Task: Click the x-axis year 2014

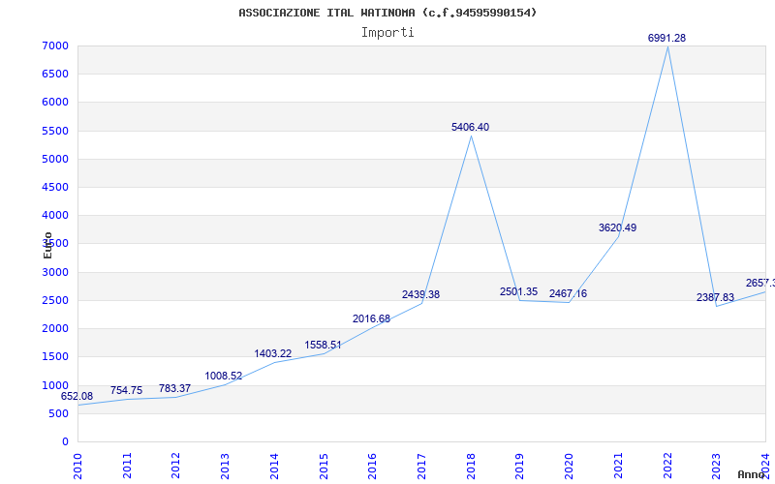Action: pyautogui.click(x=274, y=467)
